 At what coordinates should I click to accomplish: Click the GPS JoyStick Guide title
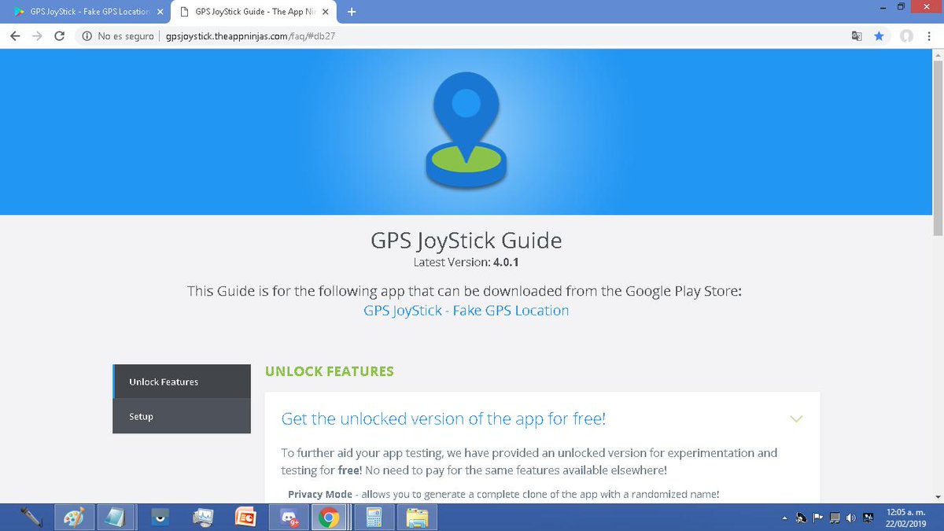[466, 240]
